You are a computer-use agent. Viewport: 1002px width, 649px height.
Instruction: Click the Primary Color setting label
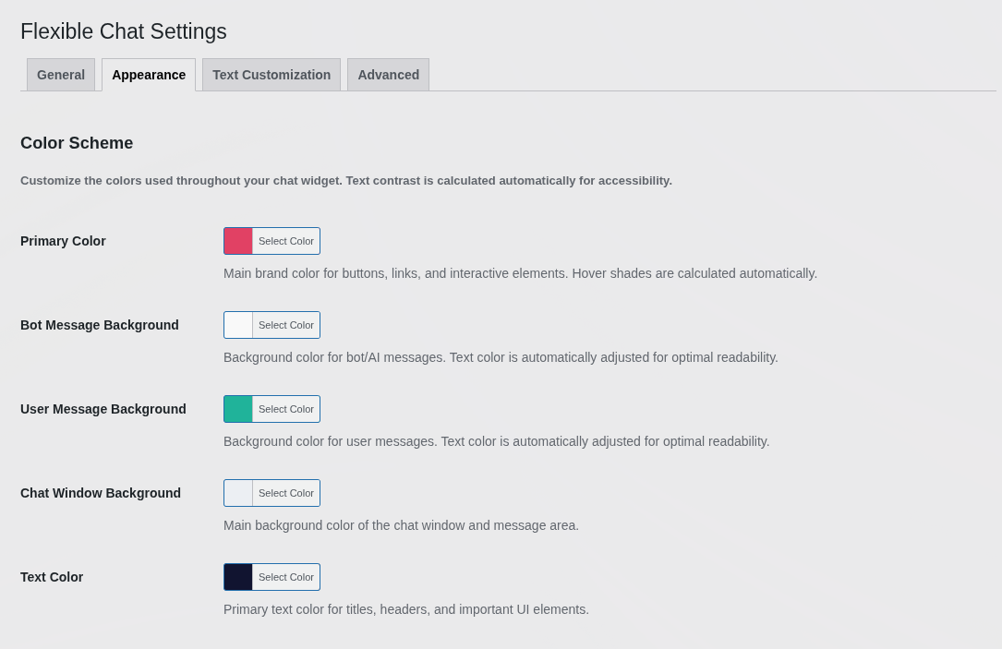[63, 241]
